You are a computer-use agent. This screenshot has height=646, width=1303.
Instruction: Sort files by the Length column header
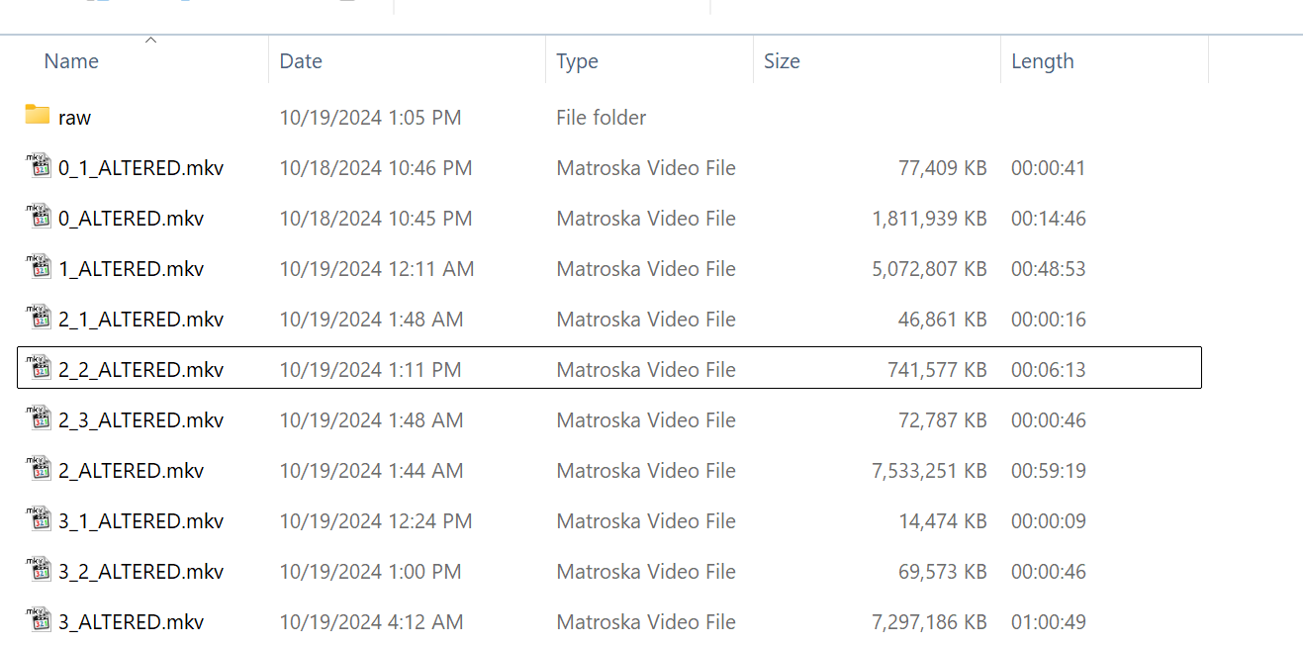[1042, 61]
